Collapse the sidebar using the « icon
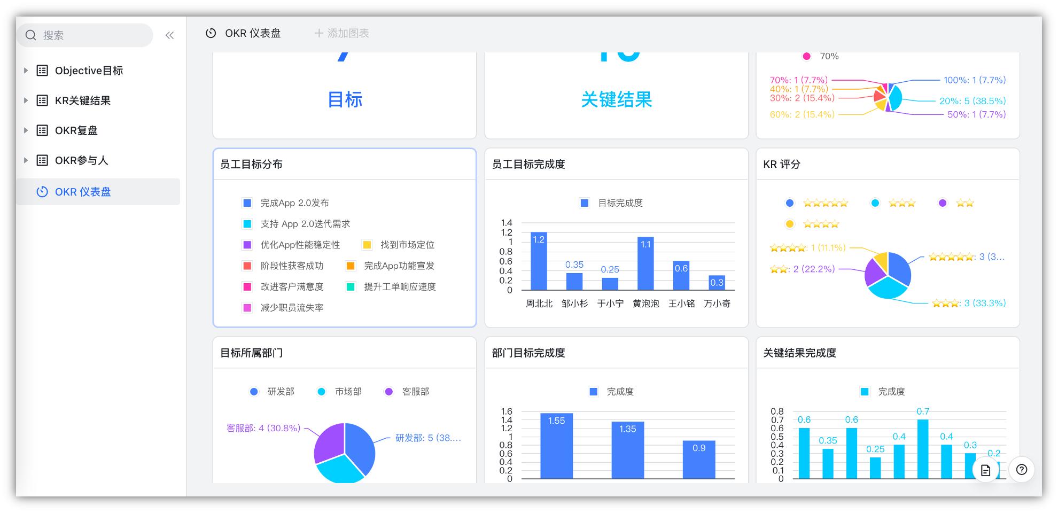The width and height of the screenshot is (1058, 513). click(169, 35)
